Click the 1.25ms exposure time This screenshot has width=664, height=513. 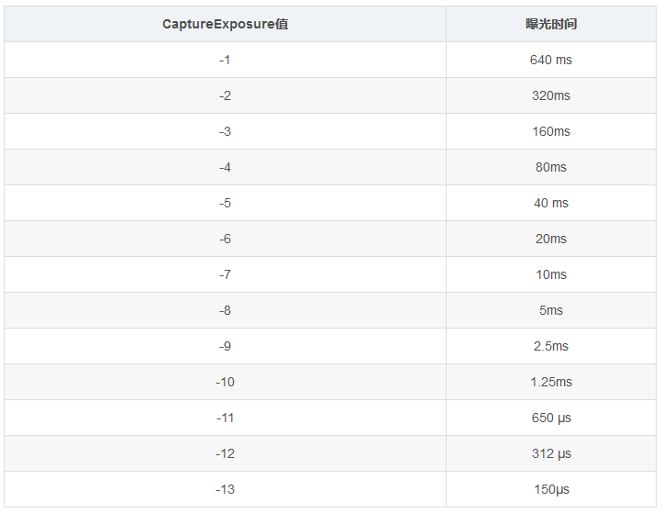coord(551,382)
